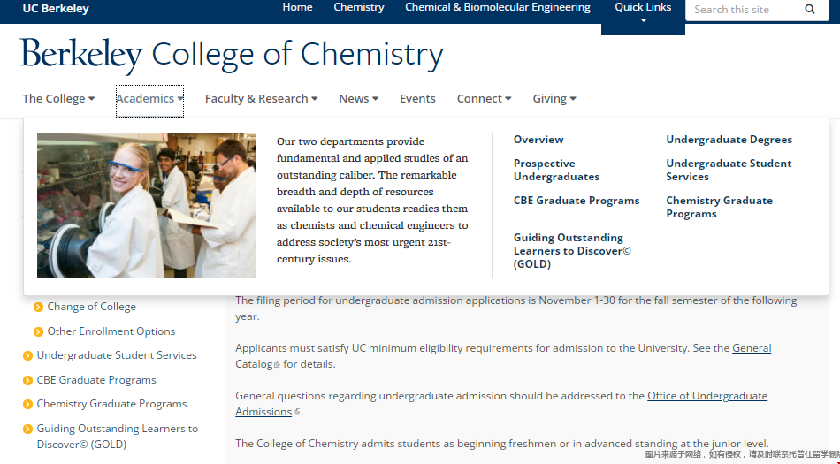
Task: Click bullet icon beside Chemistry Graduate Programs
Action: 28,405
